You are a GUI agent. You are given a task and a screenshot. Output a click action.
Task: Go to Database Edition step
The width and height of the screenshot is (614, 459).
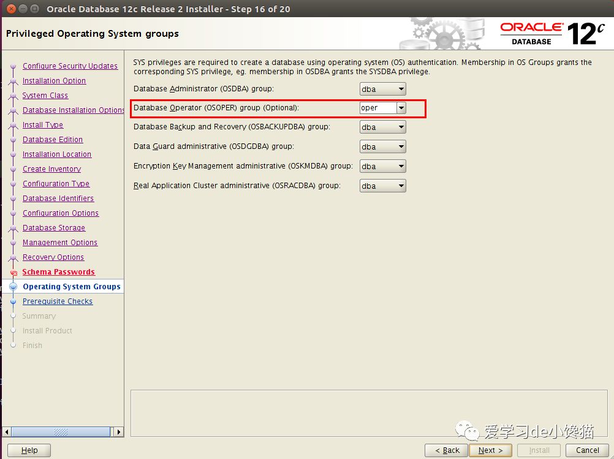pos(53,140)
